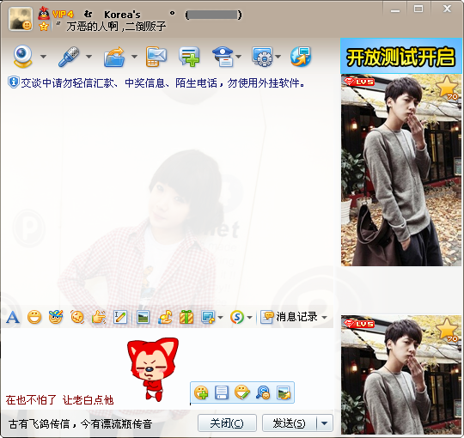
Task: Click the Soso search S icon
Action: click(237, 318)
